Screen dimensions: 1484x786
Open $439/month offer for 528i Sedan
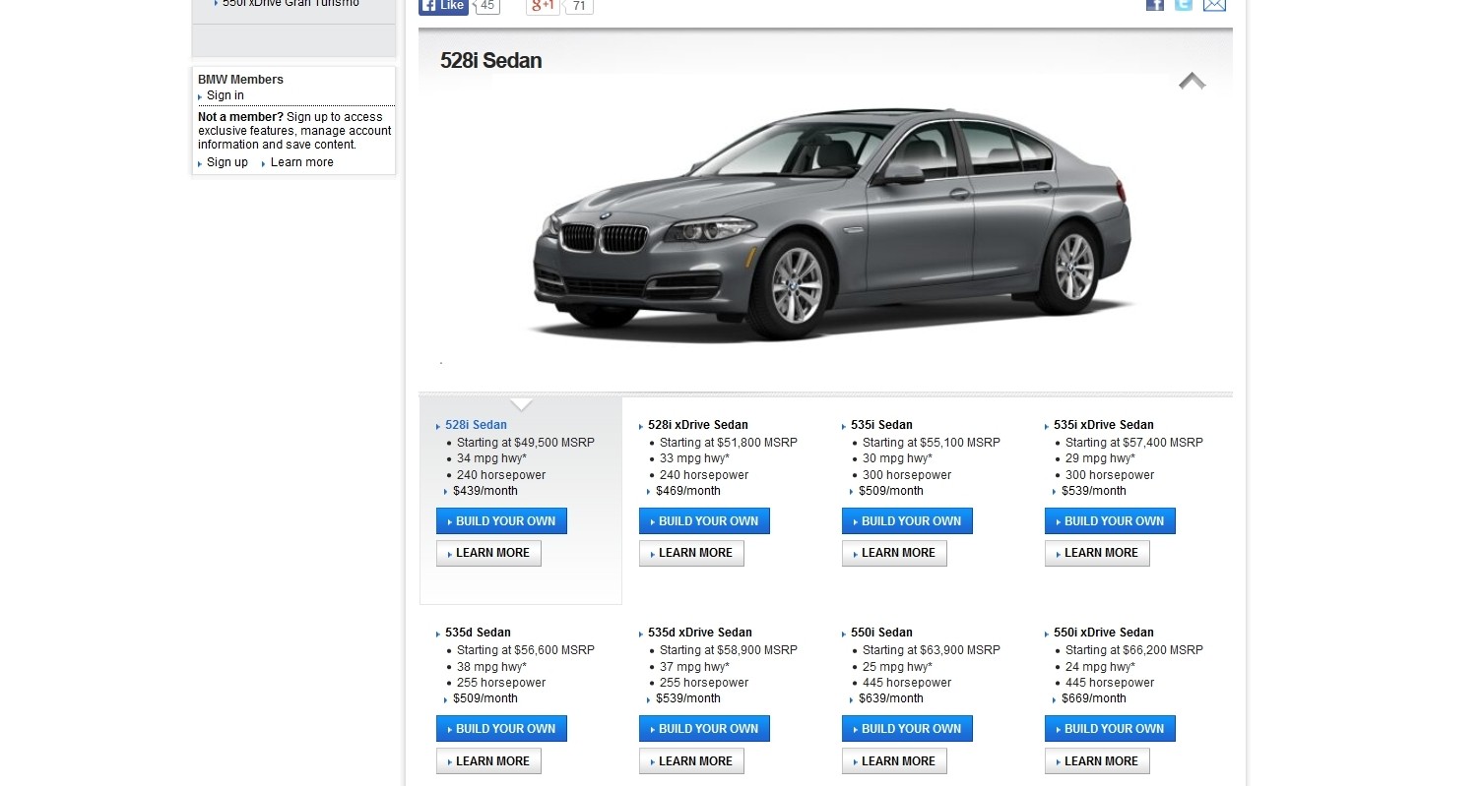pos(485,491)
